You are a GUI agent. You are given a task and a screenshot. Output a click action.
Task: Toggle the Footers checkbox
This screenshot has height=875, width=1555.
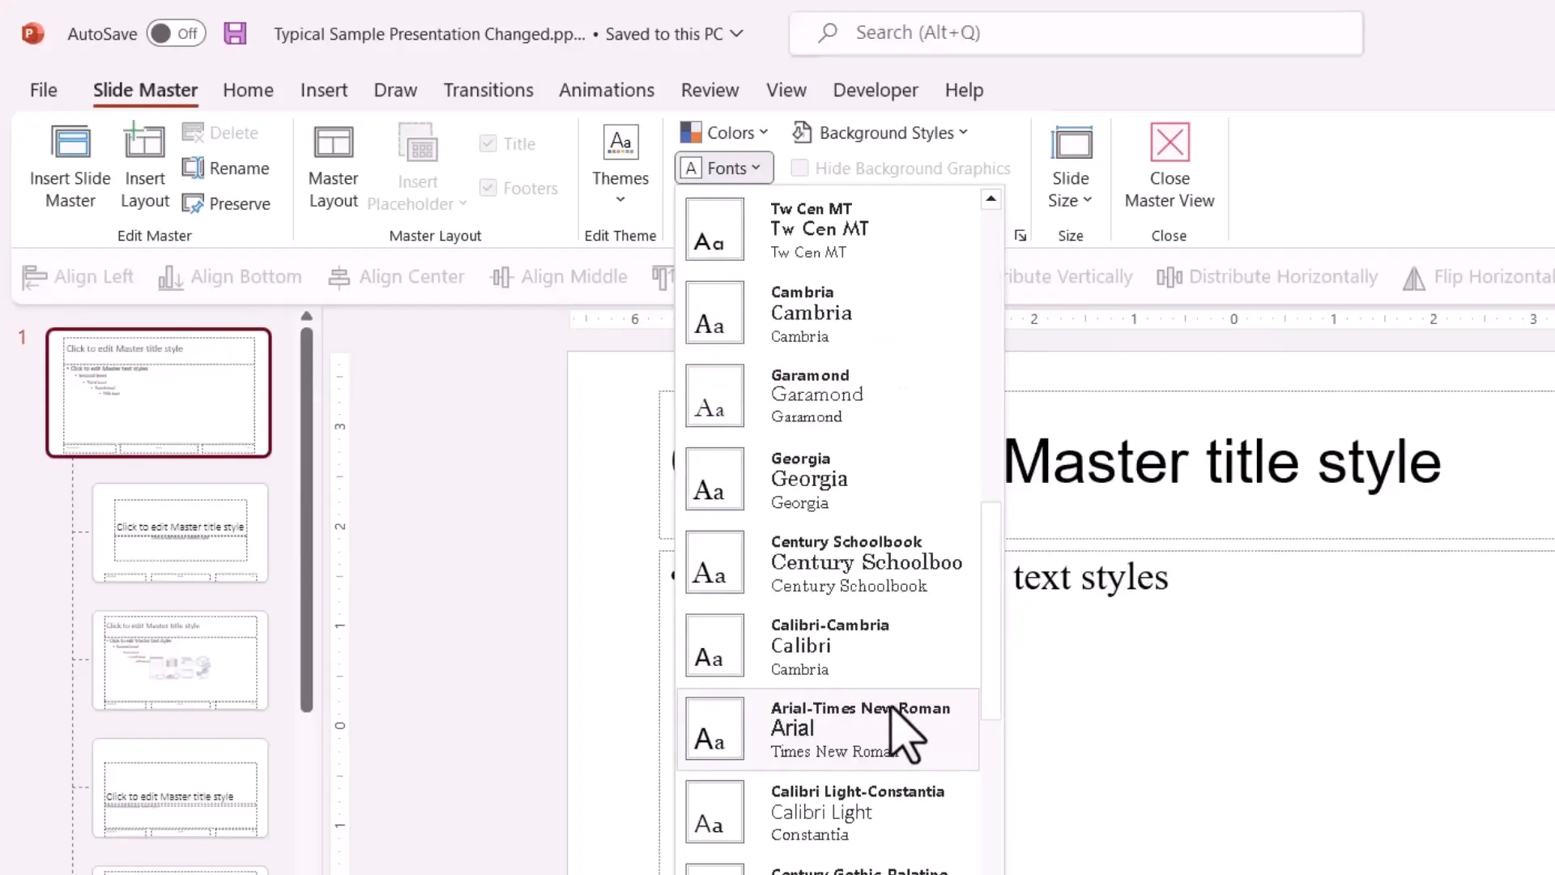click(x=488, y=188)
